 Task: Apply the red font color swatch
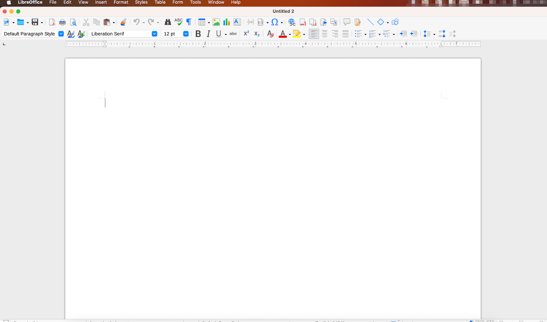coord(282,34)
